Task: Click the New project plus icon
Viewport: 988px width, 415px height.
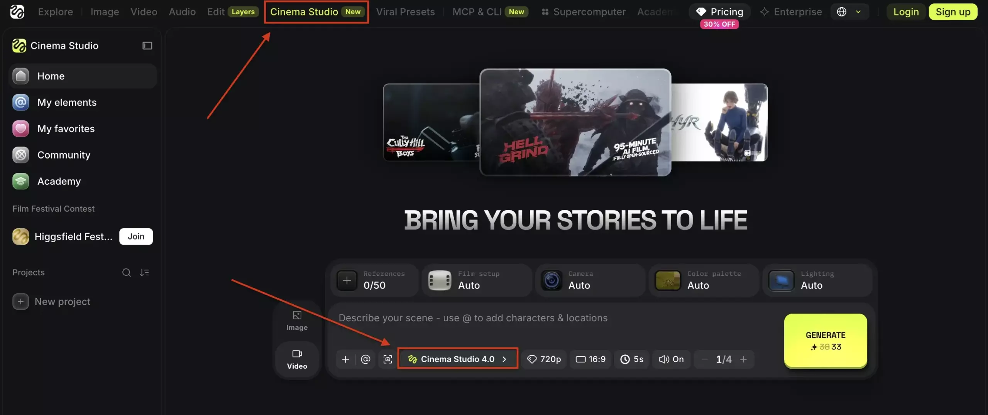Action: (21, 302)
